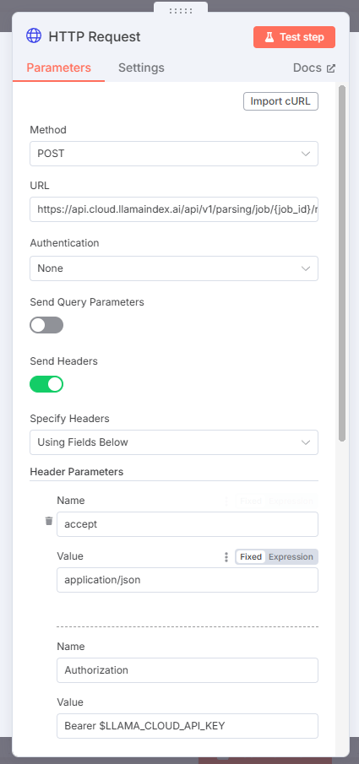Open options menu next to Value label
Screen dimensions: 359x764
[226, 557]
